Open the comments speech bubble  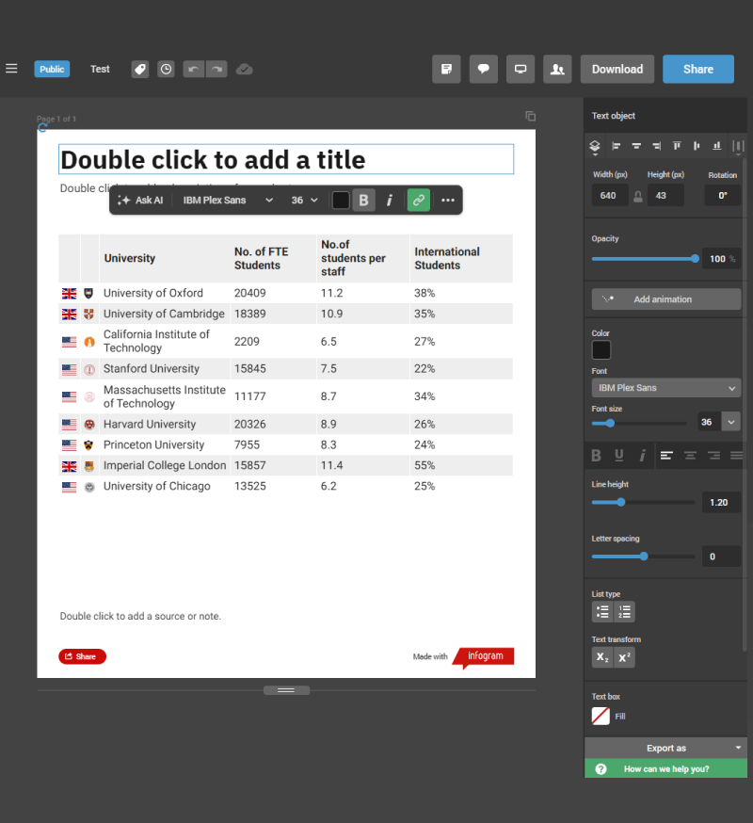(483, 70)
